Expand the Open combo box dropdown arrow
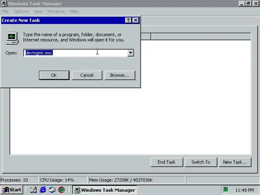This screenshot has width=260, height=195. coord(131,53)
